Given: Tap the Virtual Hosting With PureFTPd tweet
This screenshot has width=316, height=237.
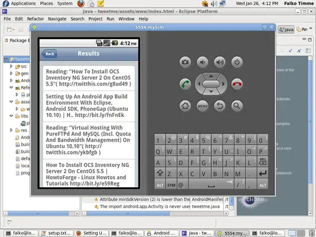Looking at the screenshot, I should pyautogui.click(x=89, y=140).
